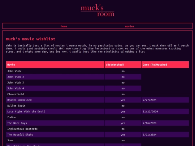Select the John Wick 2 cell
This screenshot has height=146, width=195.
pyautogui.click(x=55, y=77)
